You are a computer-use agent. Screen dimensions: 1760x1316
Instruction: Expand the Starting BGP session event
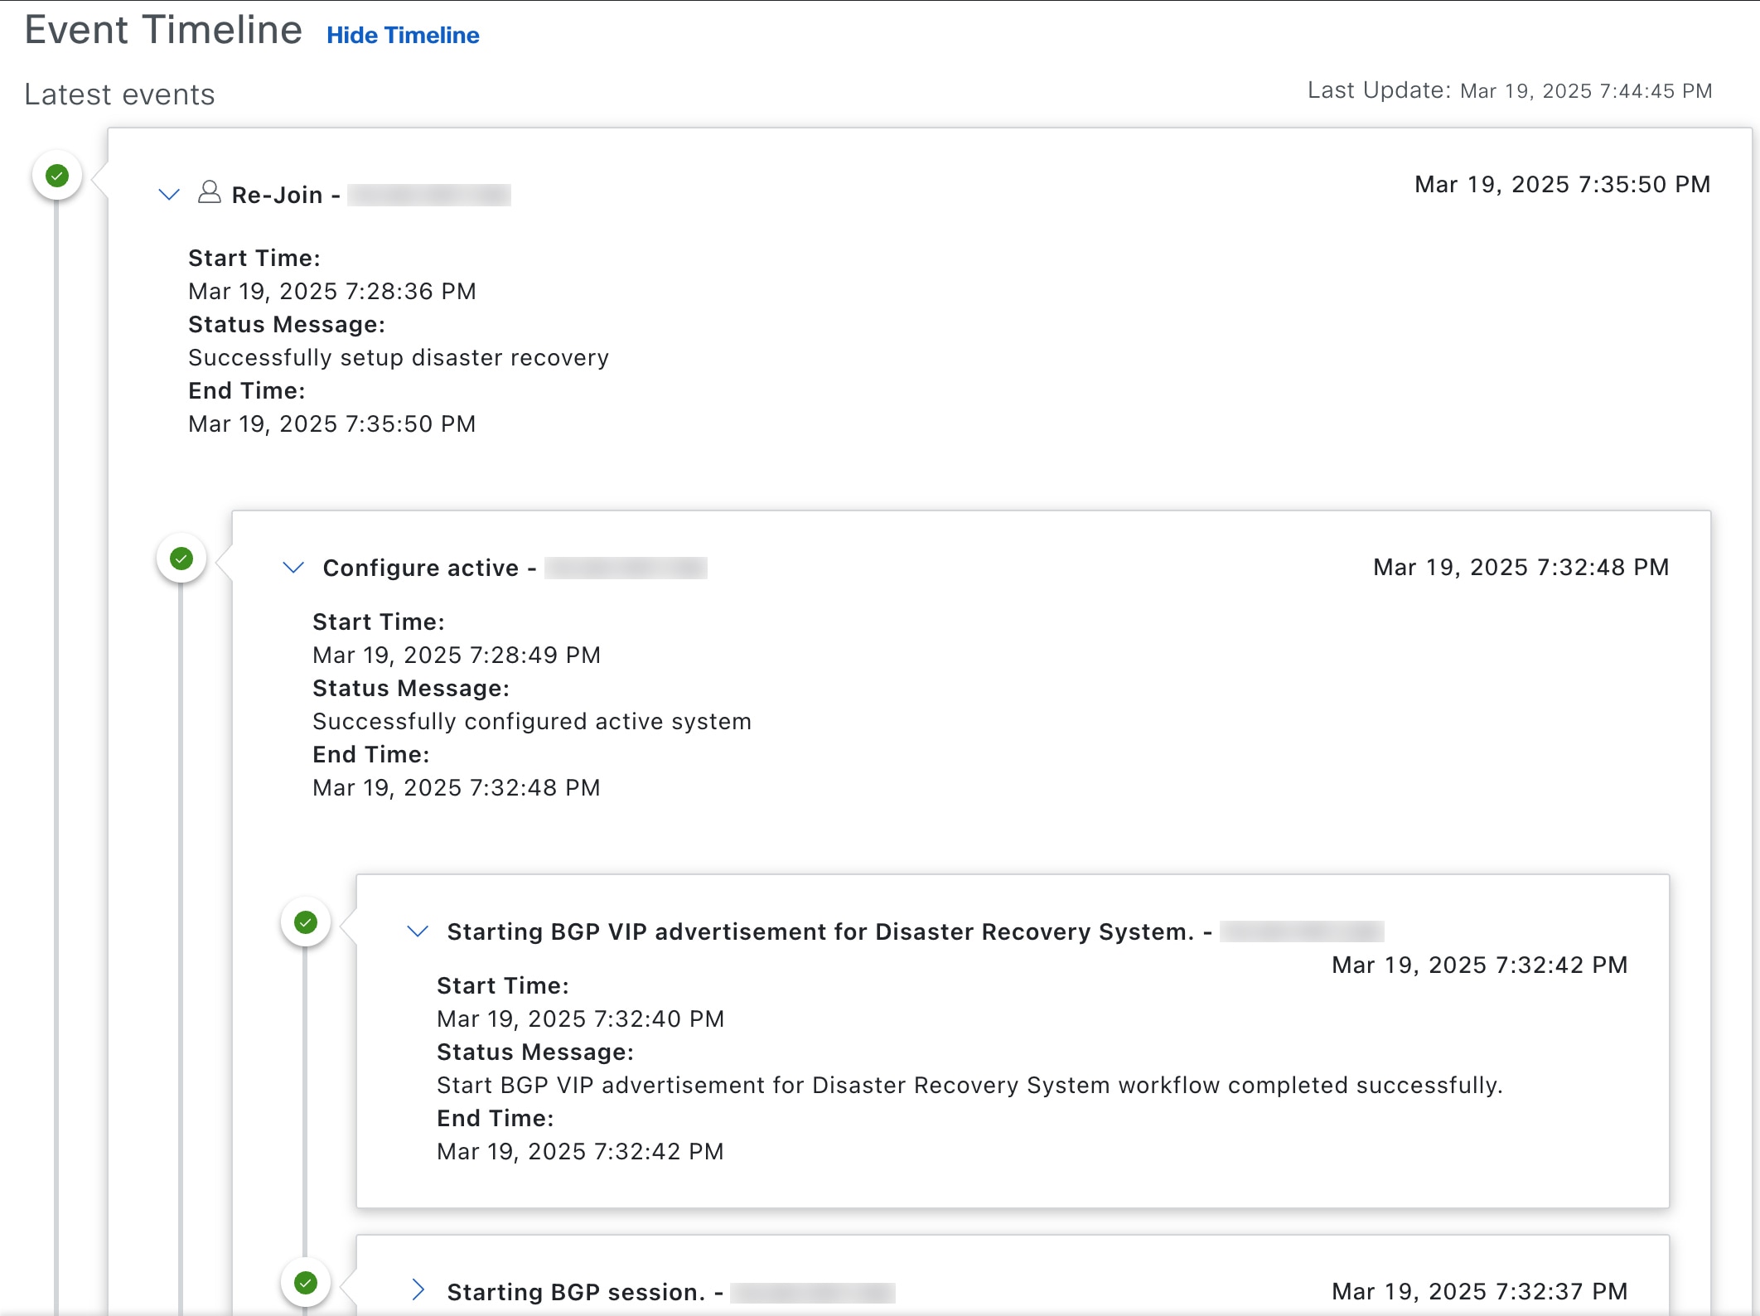[x=418, y=1290]
